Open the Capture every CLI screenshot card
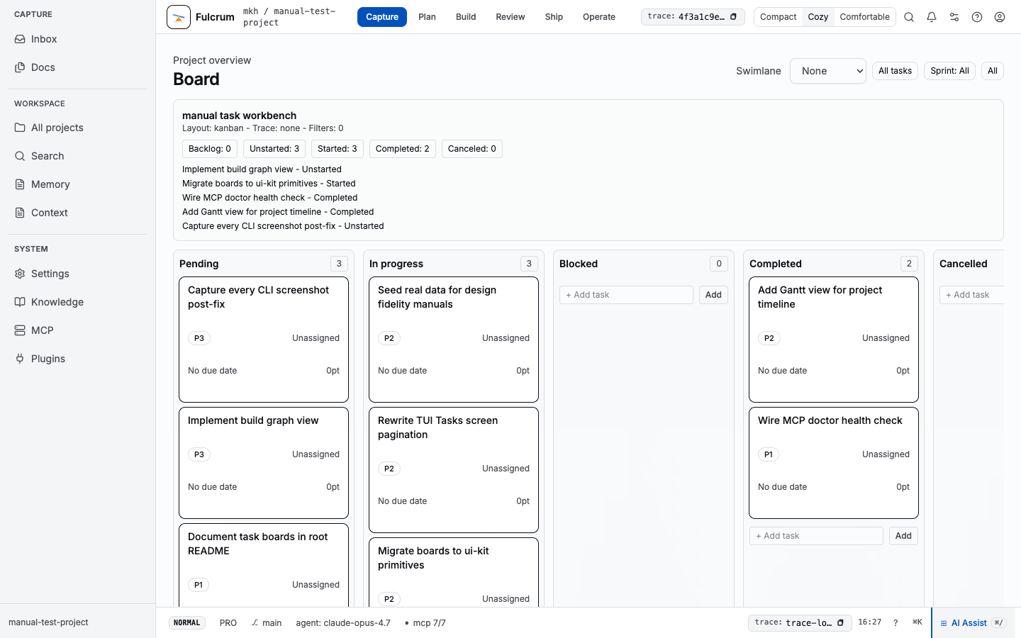Image resolution: width=1021 pixels, height=638 pixels. point(264,340)
